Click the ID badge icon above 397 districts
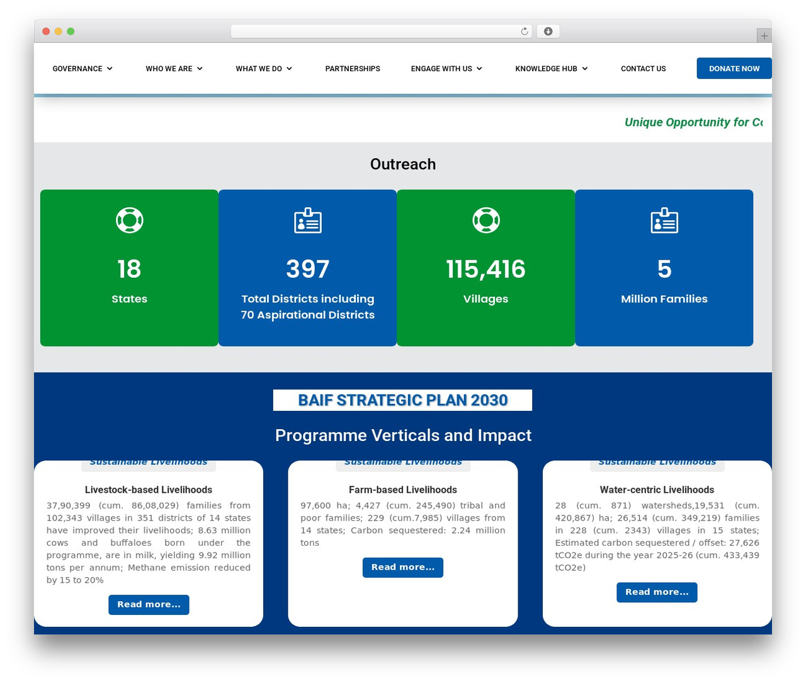 pos(308,221)
